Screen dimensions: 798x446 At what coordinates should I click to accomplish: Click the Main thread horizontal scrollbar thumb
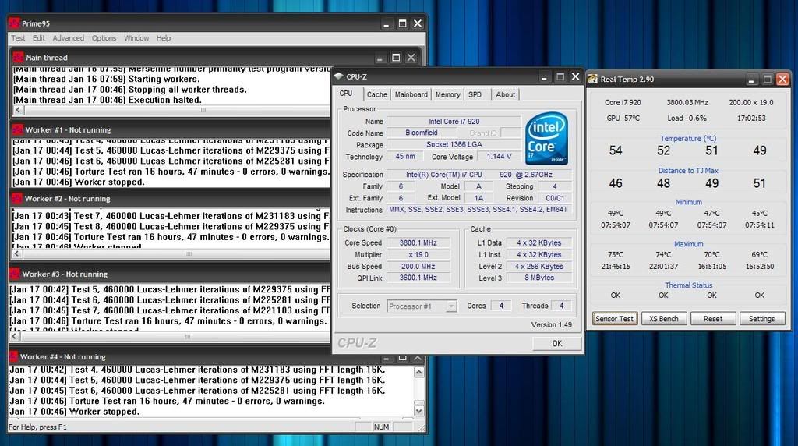click(203, 110)
